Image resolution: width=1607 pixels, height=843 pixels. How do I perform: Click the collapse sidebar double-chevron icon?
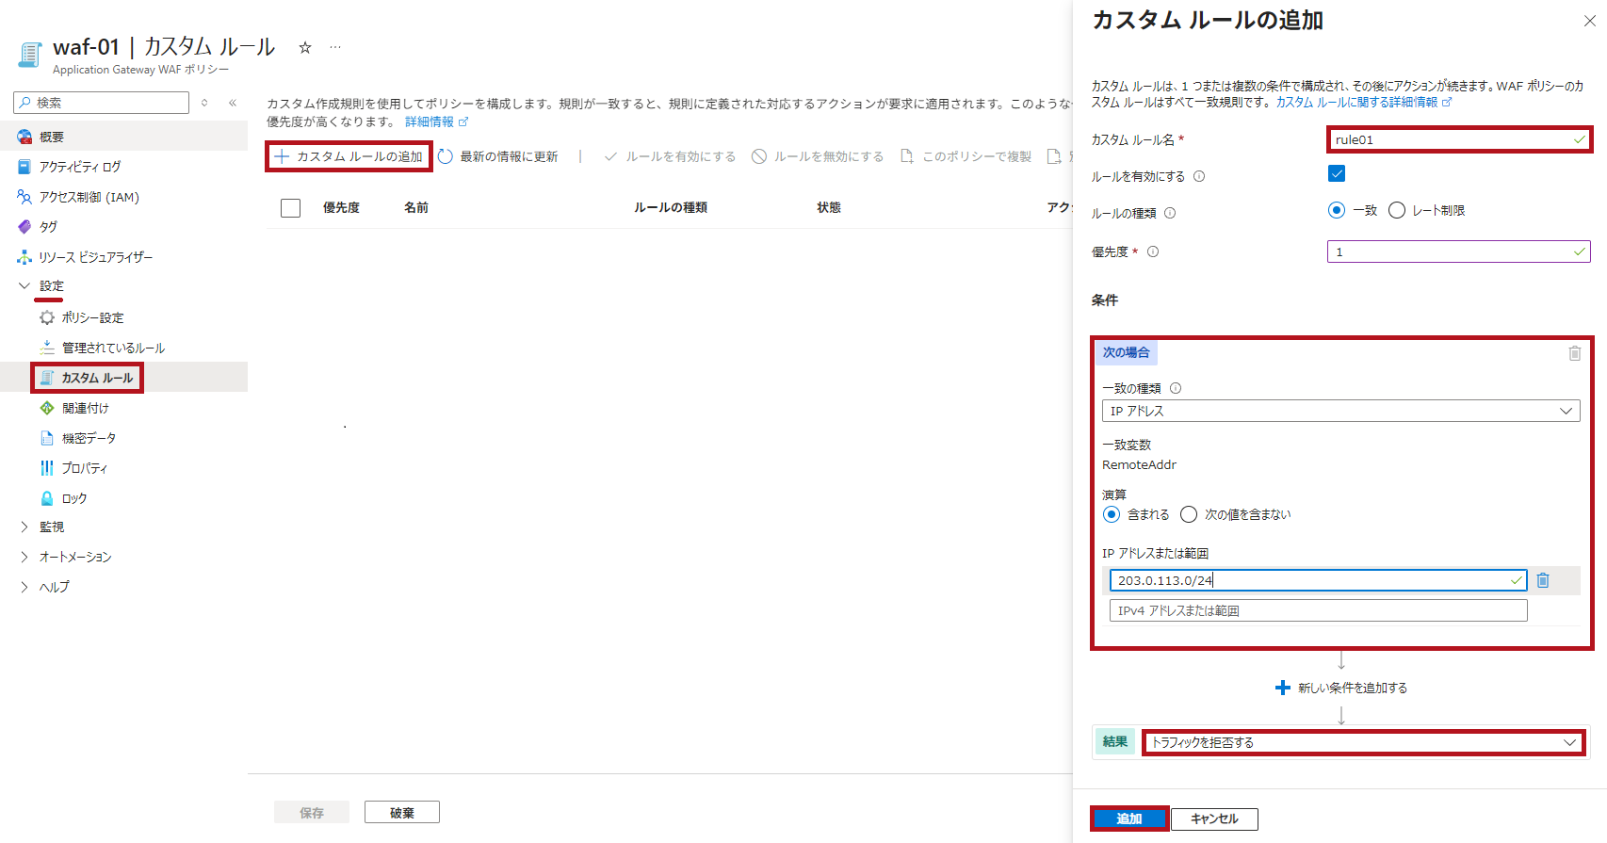[x=233, y=103]
